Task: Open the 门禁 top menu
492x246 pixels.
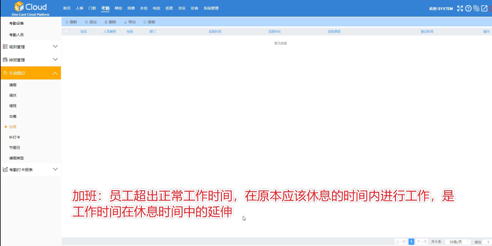Action: 92,8
